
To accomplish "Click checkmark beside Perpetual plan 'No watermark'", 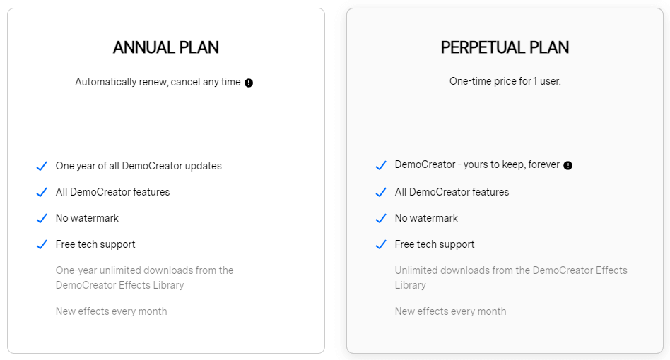I will (381, 218).
